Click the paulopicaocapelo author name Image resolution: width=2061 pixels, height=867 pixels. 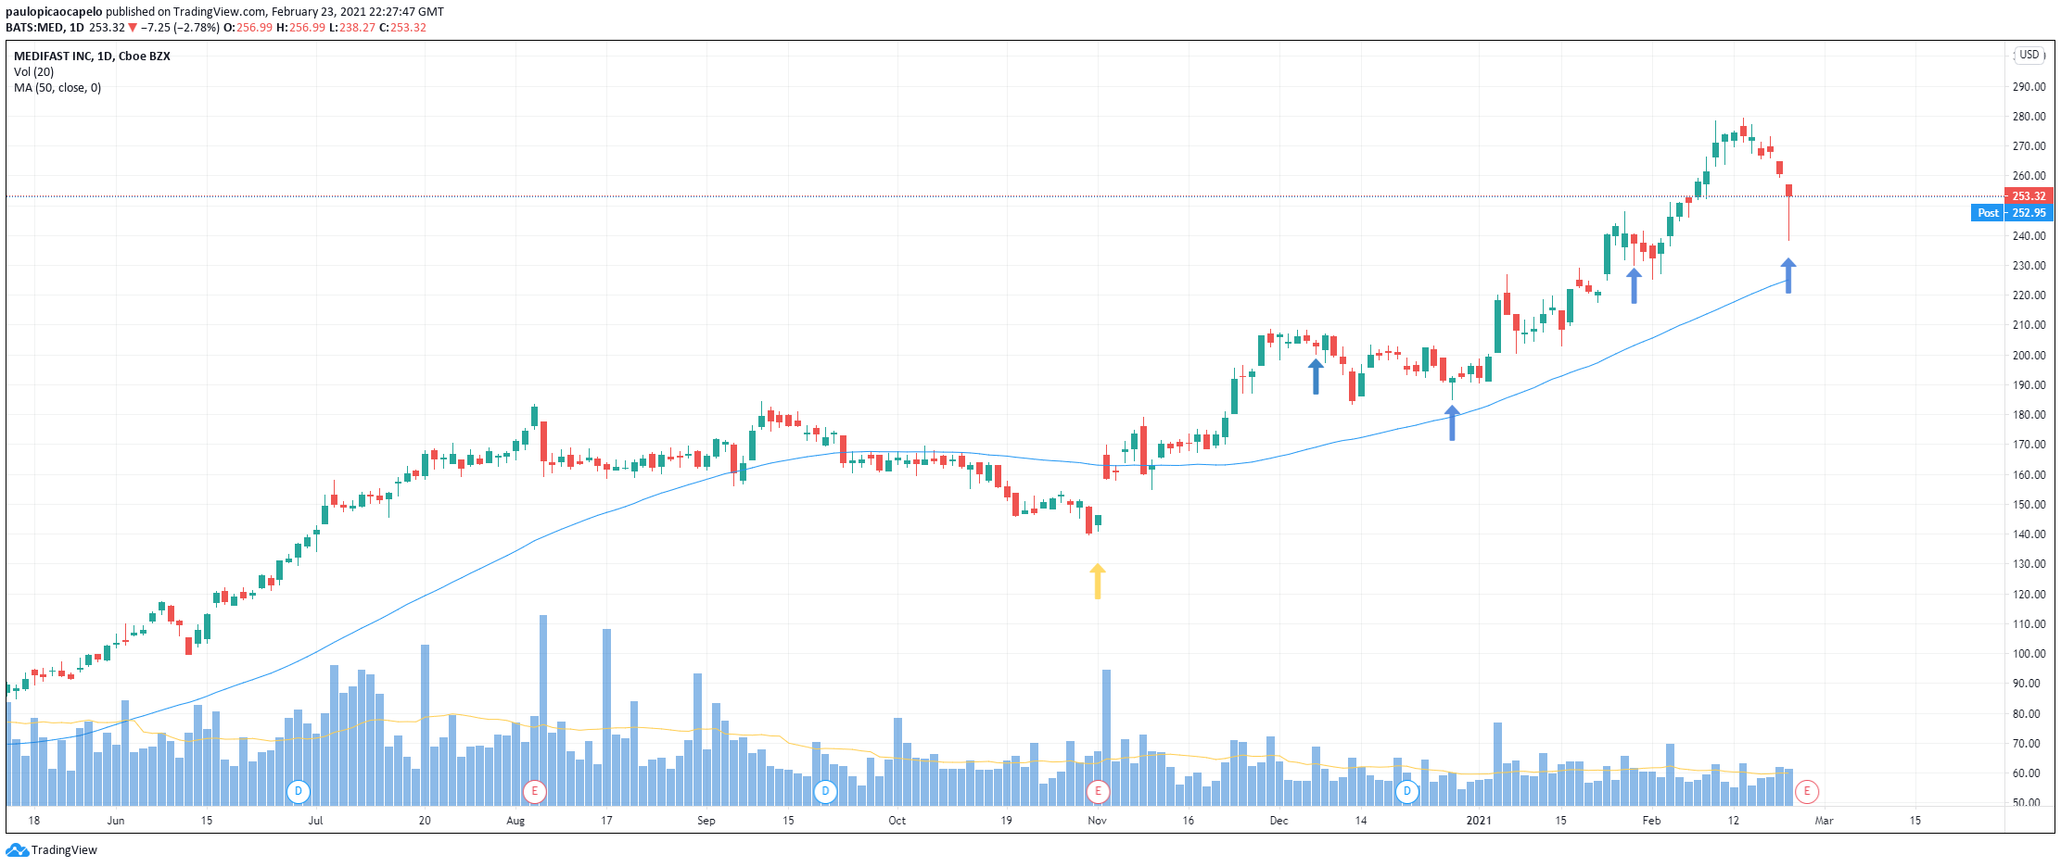[54, 12]
